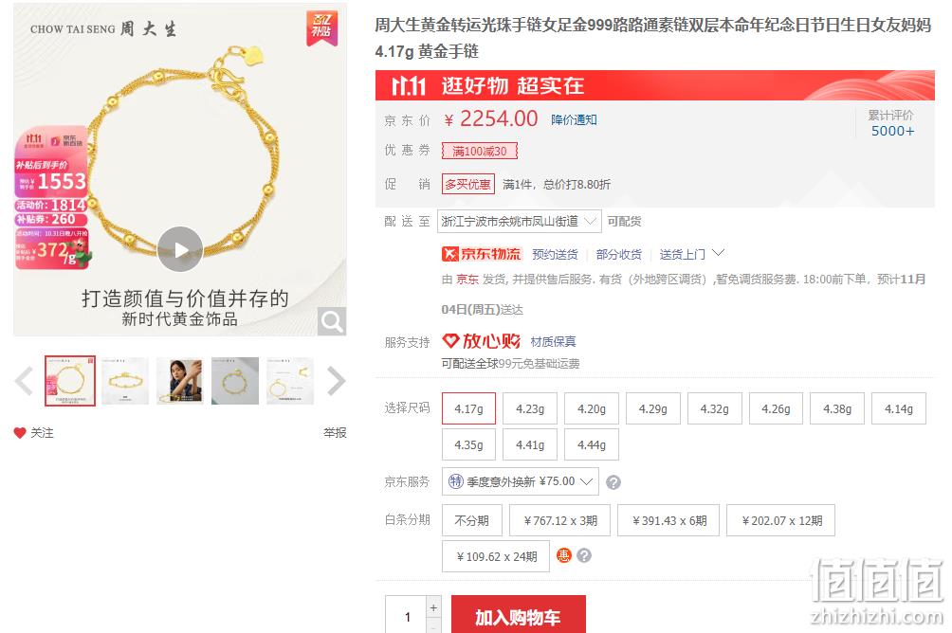Choose the ¥391.43 x 6期 installment
The image size is (952, 633).
(668, 521)
